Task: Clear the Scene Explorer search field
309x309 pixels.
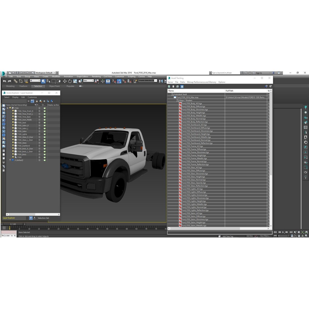Action: pyautogui.click(x=28, y=101)
